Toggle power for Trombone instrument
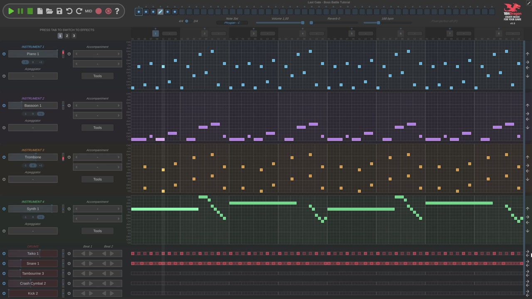The image size is (532, 299). click(x=4, y=157)
